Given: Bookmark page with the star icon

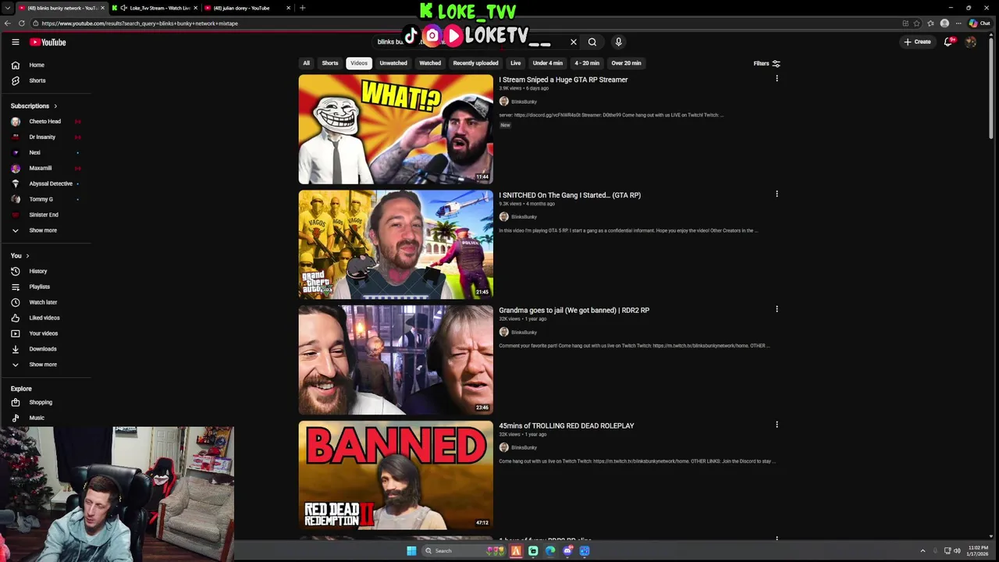Looking at the screenshot, I should pos(917,23).
